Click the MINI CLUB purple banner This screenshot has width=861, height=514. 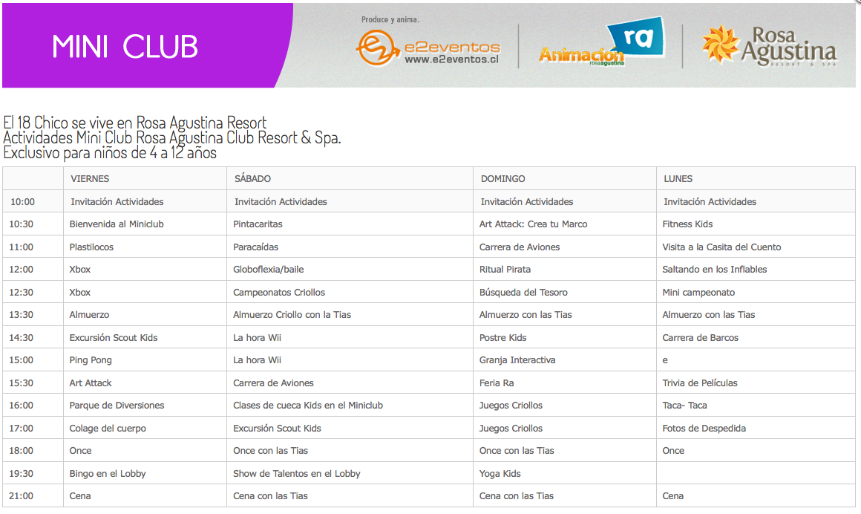125,46
